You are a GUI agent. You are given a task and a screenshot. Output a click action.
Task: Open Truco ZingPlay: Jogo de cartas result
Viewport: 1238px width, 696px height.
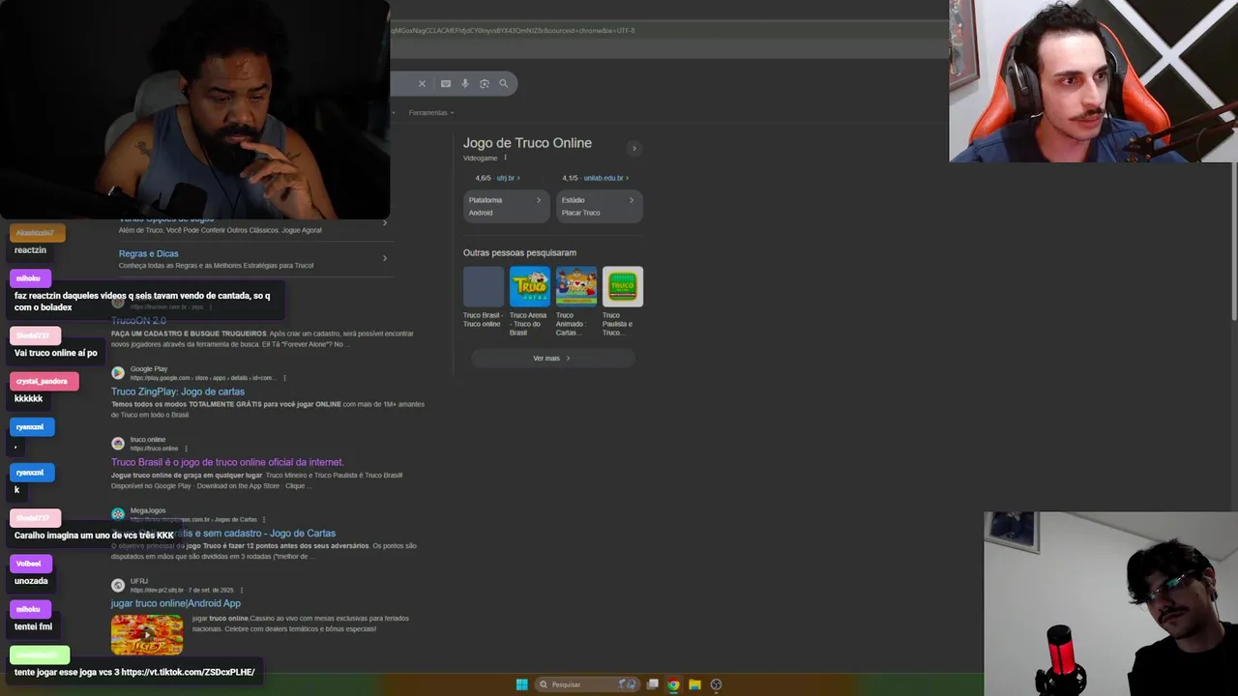(x=178, y=391)
